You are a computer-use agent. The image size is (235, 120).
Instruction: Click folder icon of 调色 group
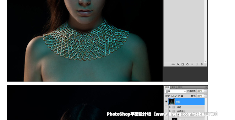click(x=173, y=107)
